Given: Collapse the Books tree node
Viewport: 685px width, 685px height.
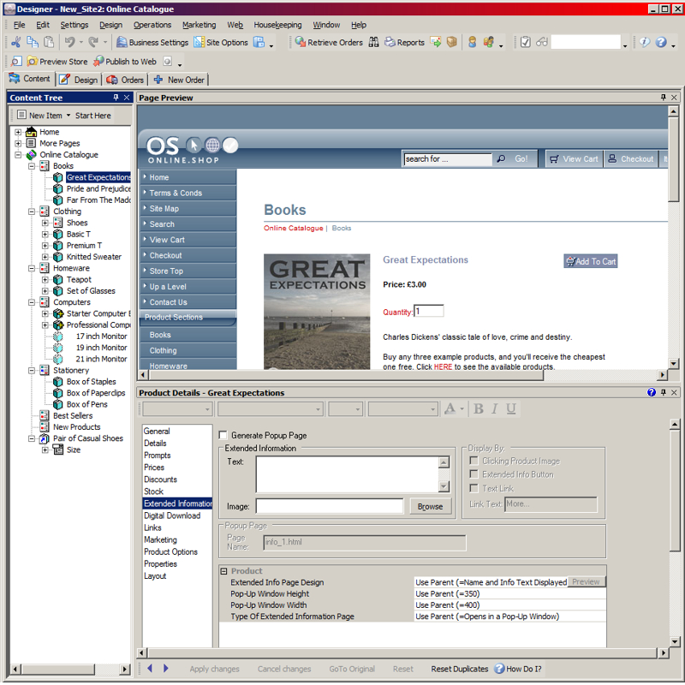Looking at the screenshot, I should pyautogui.click(x=32, y=166).
